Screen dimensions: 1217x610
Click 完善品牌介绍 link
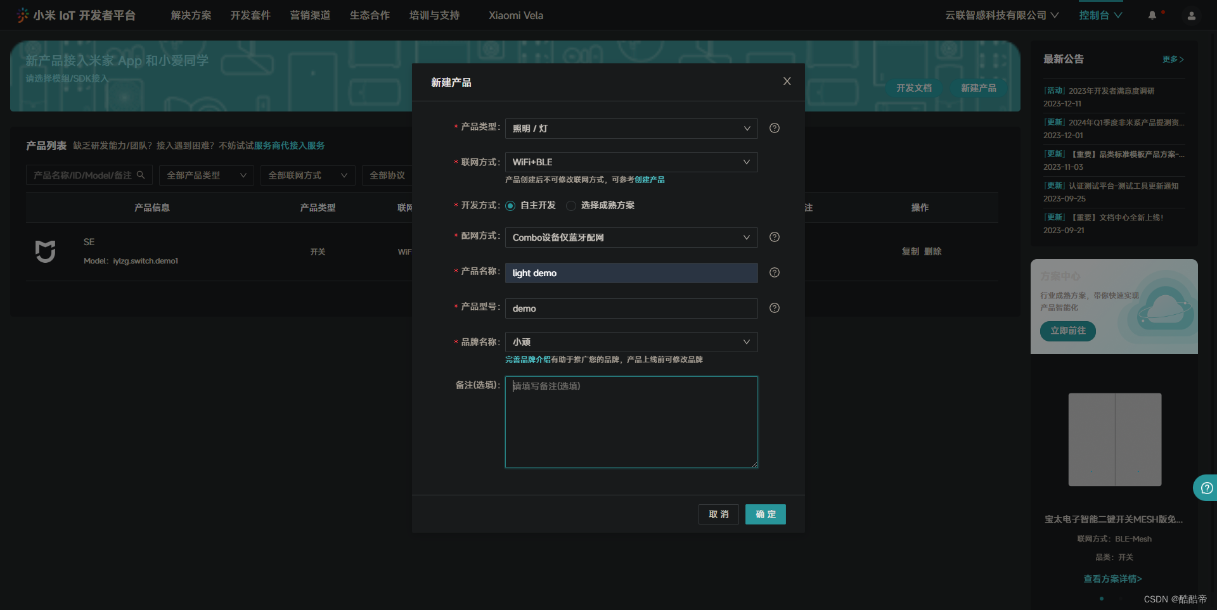click(528, 360)
